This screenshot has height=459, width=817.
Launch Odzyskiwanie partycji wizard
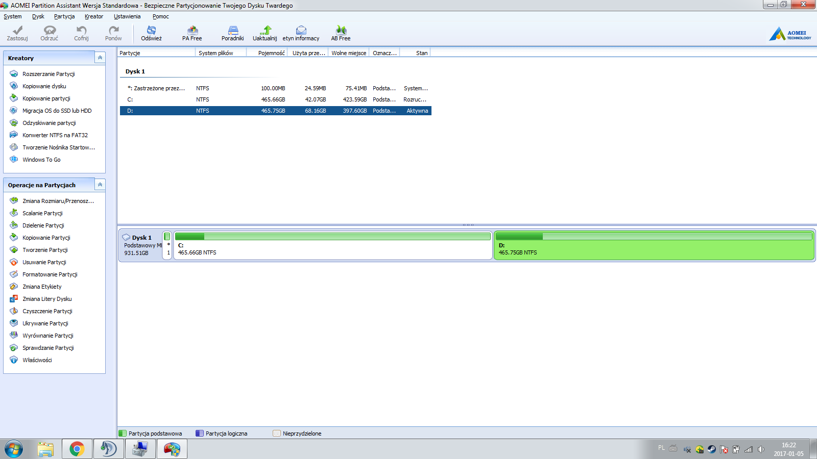point(49,123)
